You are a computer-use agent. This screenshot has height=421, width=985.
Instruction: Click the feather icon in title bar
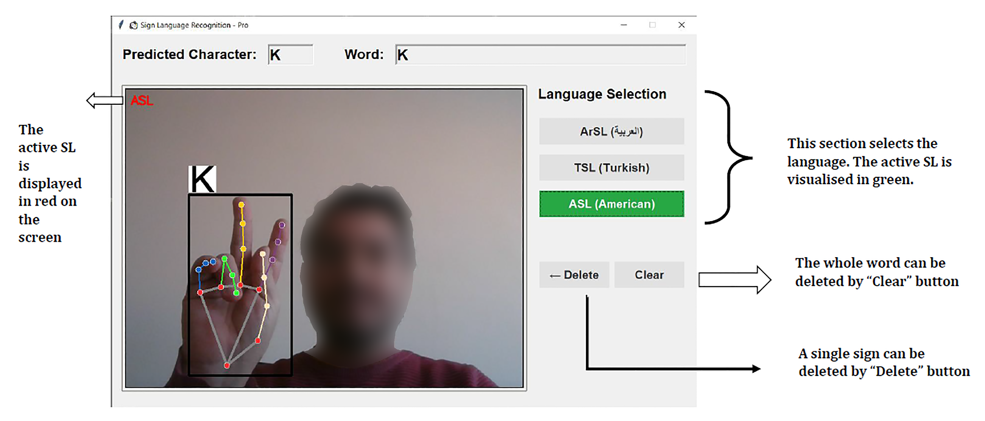[121, 25]
